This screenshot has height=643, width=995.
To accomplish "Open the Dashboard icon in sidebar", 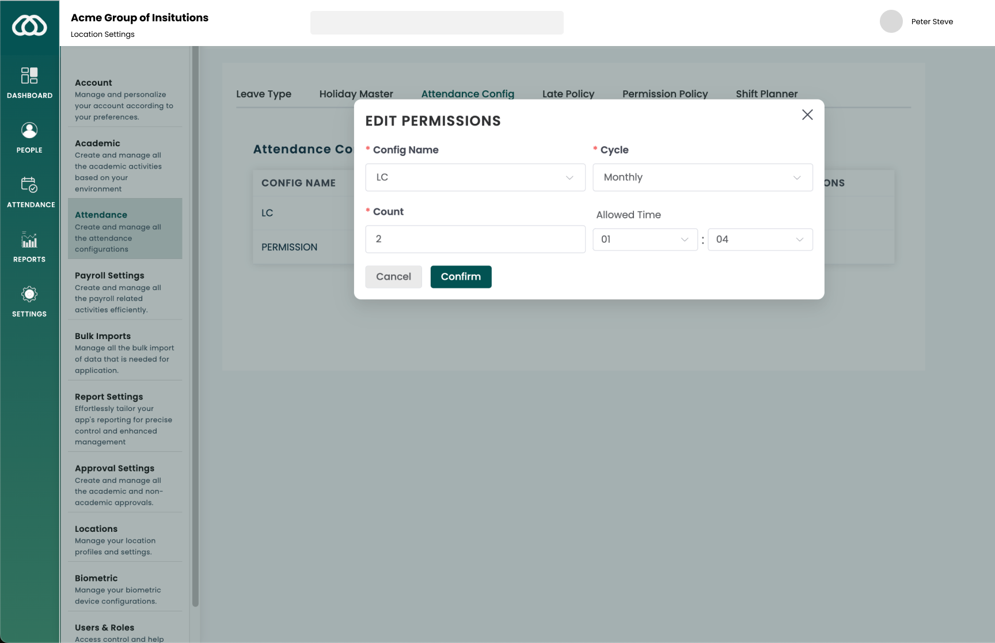I will (x=29, y=75).
